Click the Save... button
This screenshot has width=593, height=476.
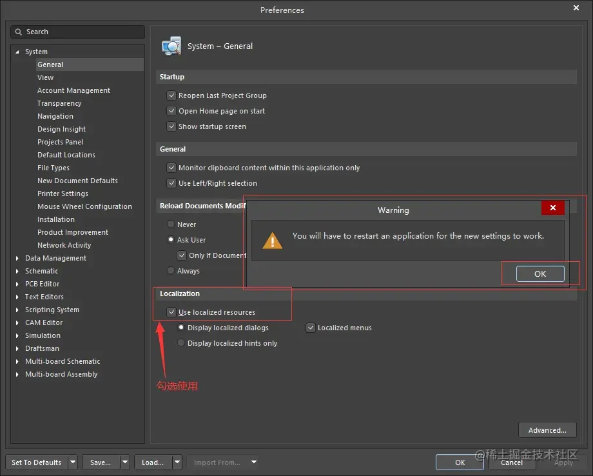coord(101,462)
